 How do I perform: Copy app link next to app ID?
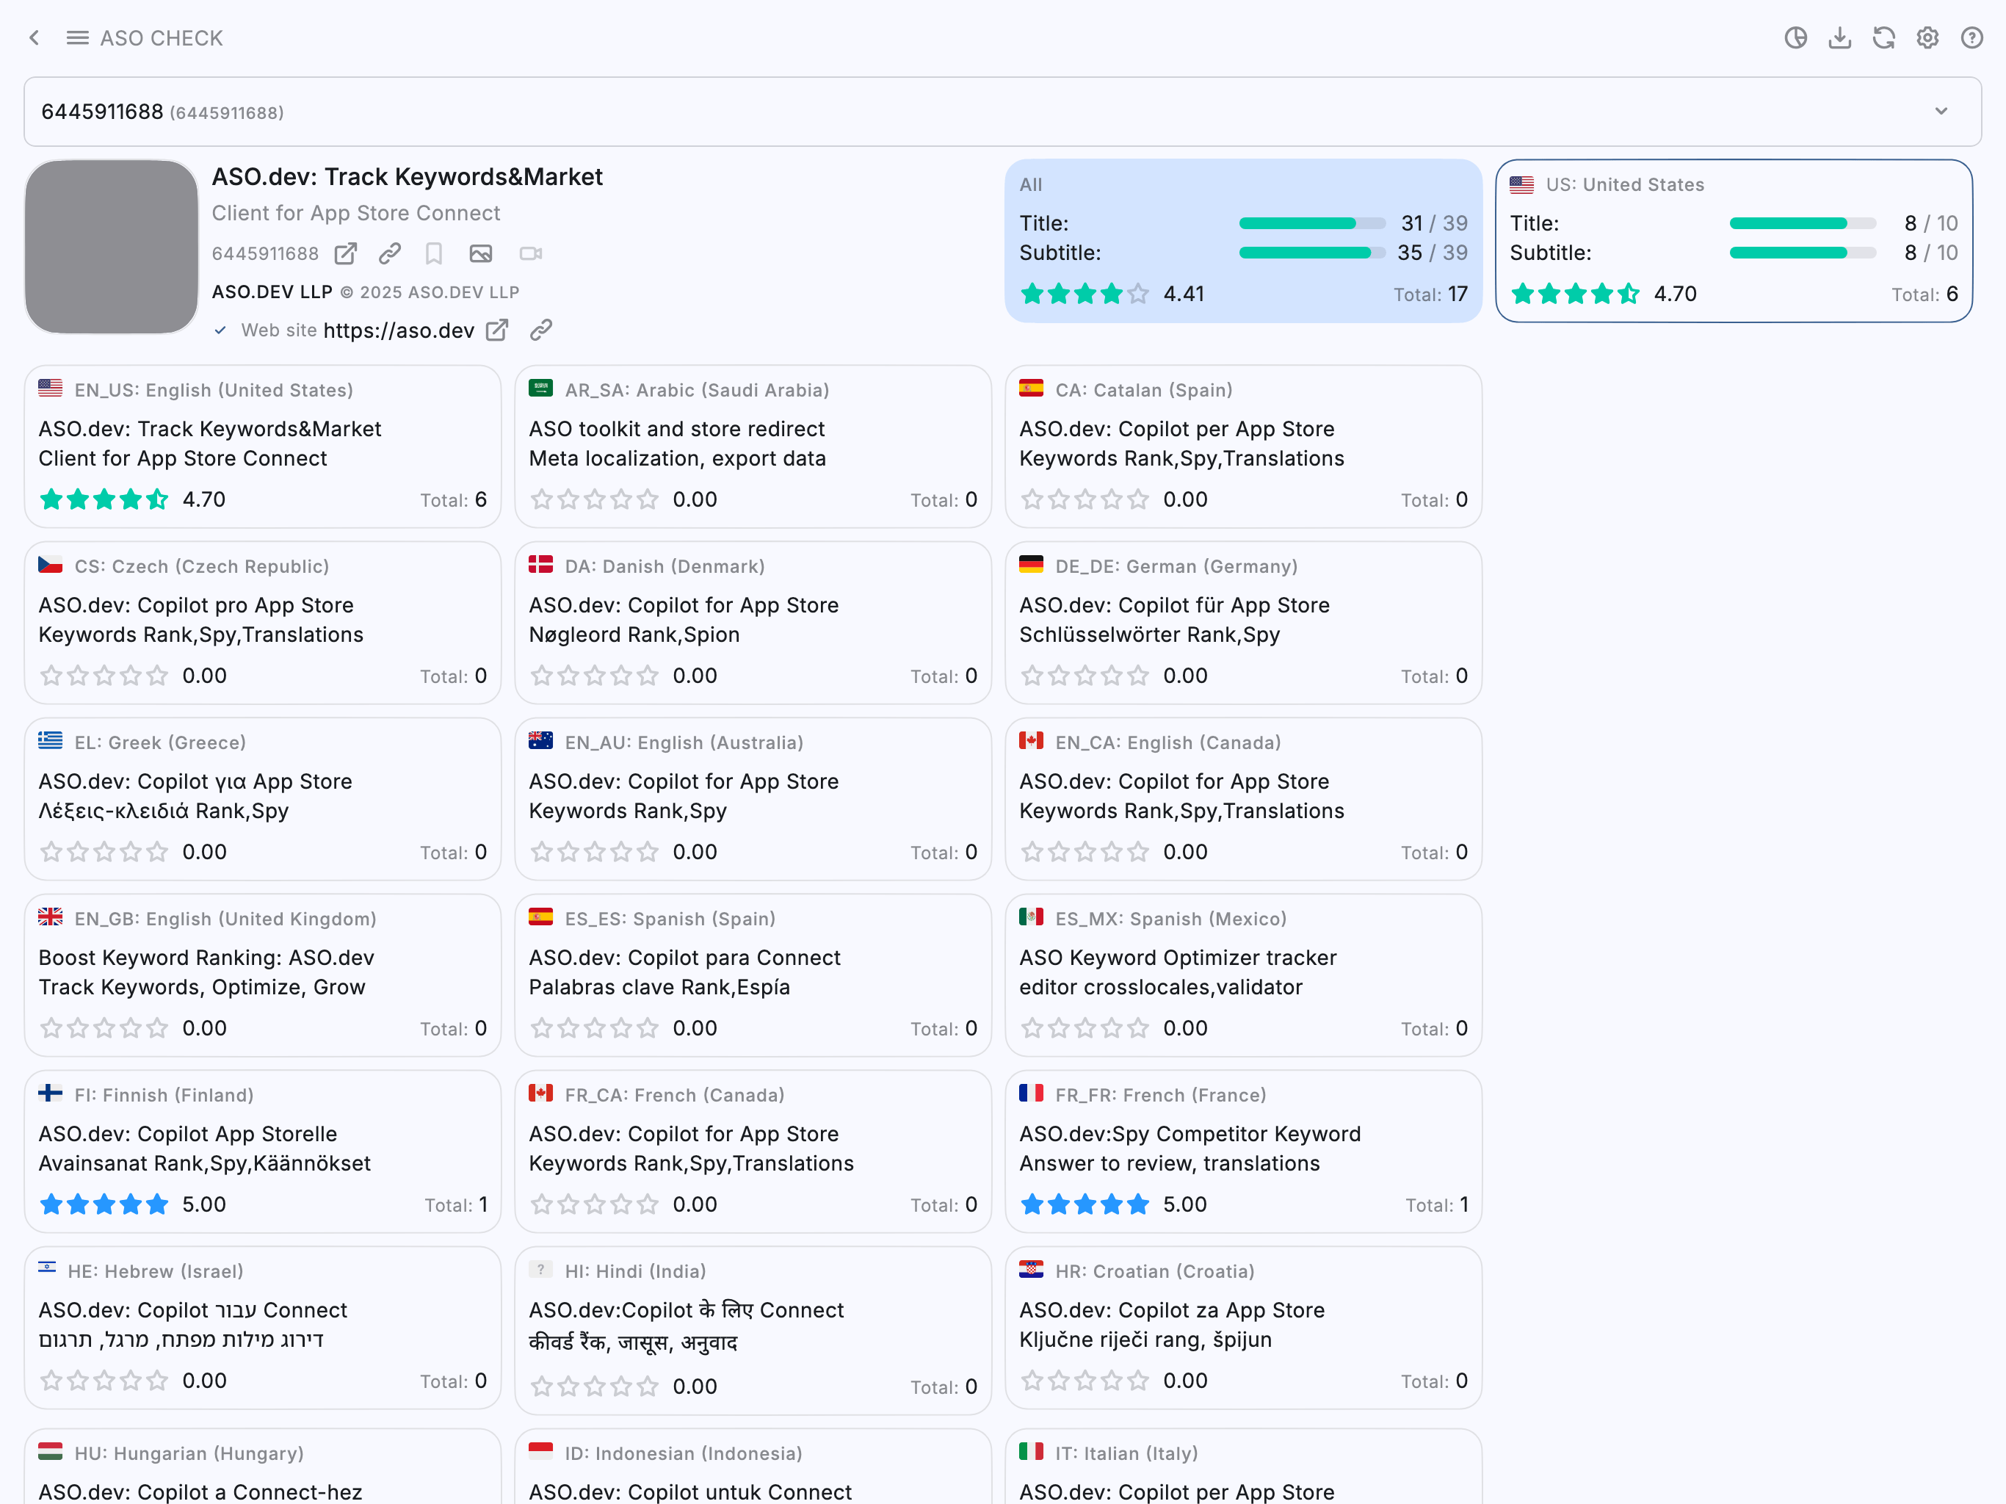(x=390, y=254)
